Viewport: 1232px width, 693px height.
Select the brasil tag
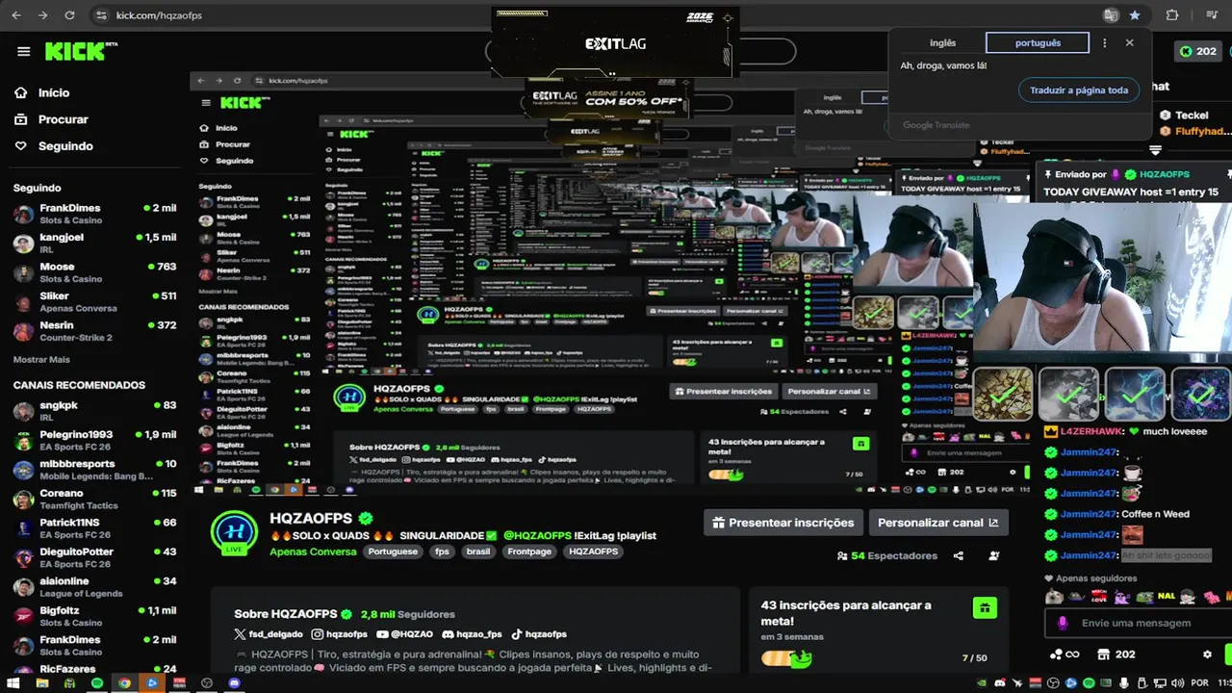point(477,552)
